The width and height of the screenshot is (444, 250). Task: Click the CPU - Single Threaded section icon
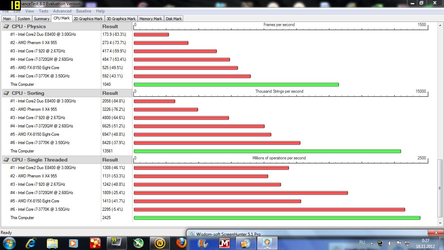(x=6, y=160)
